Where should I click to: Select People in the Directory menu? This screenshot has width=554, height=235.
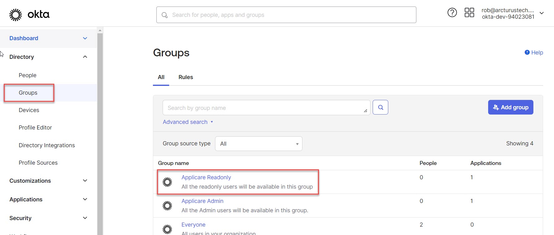pyautogui.click(x=27, y=75)
